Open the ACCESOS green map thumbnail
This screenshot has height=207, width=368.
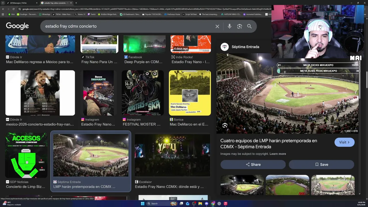[x=26, y=155]
